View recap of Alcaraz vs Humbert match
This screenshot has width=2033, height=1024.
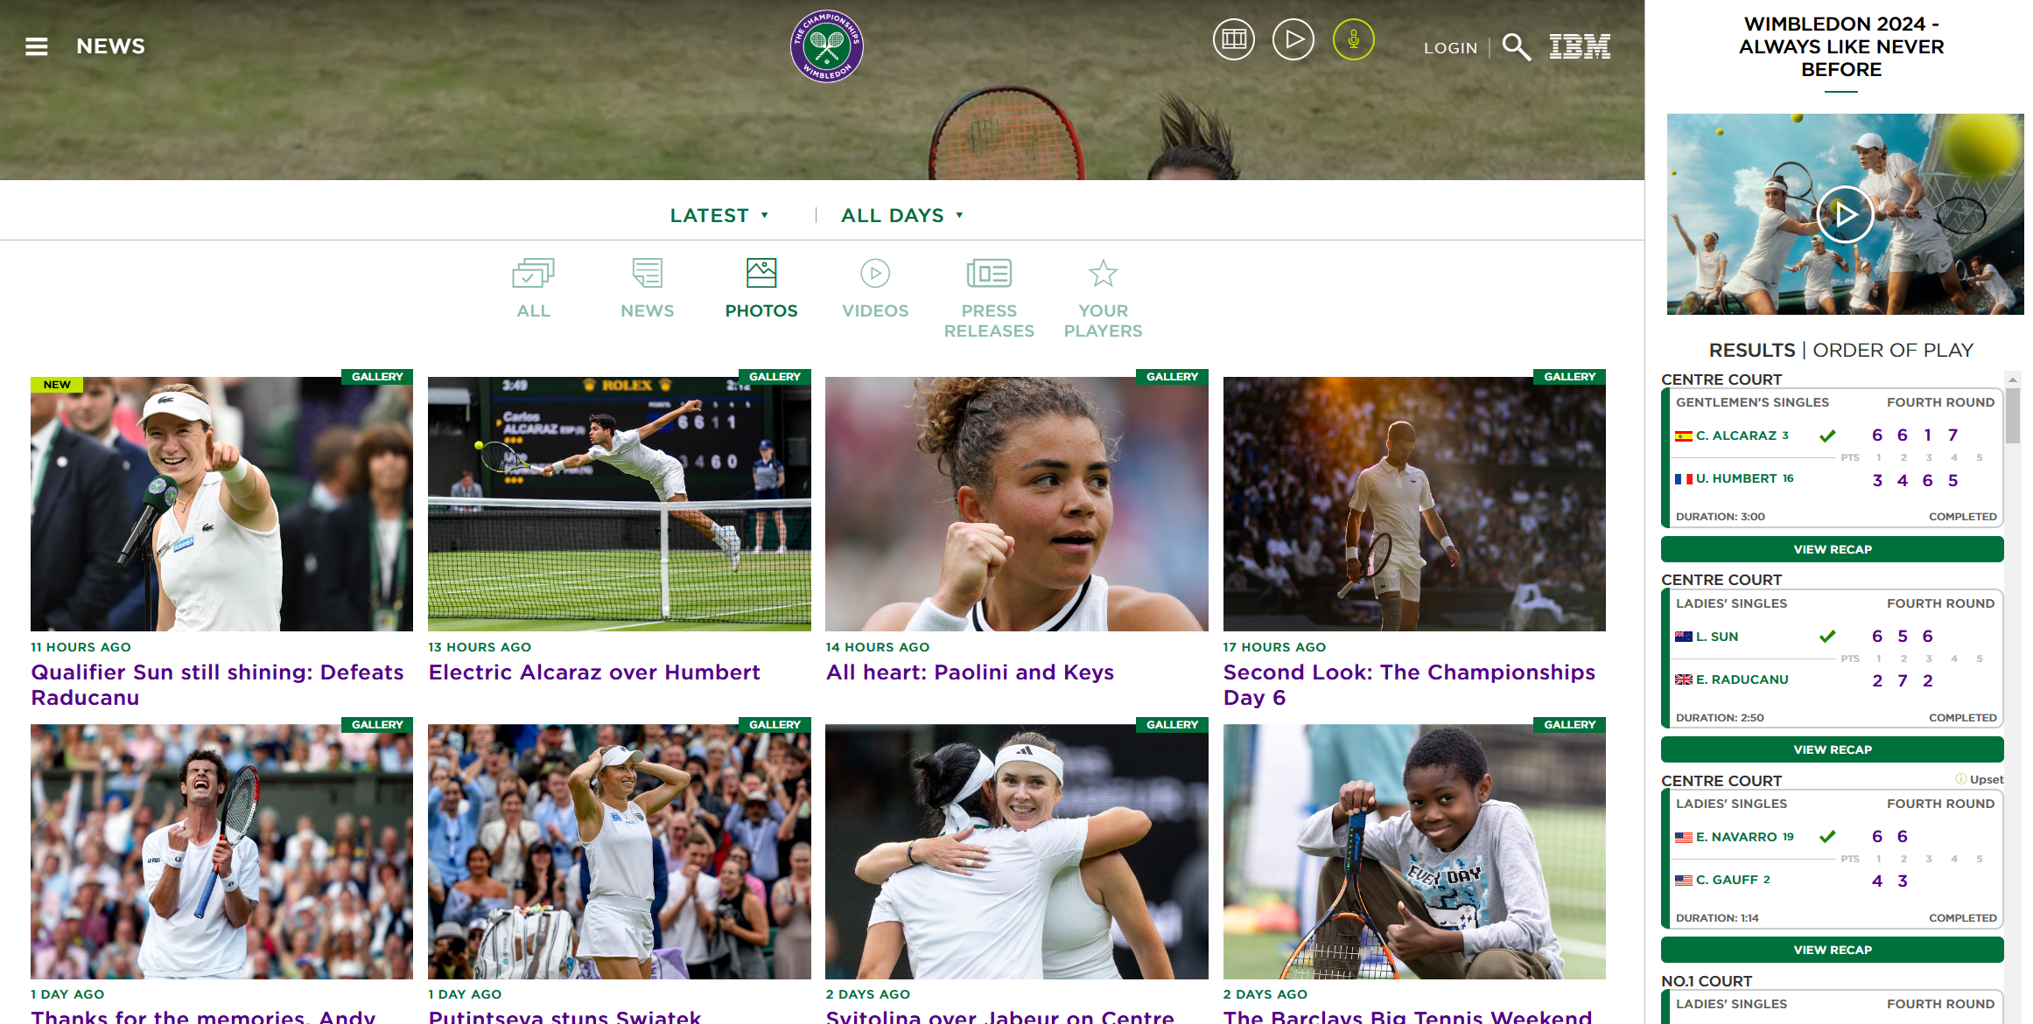(x=1832, y=549)
